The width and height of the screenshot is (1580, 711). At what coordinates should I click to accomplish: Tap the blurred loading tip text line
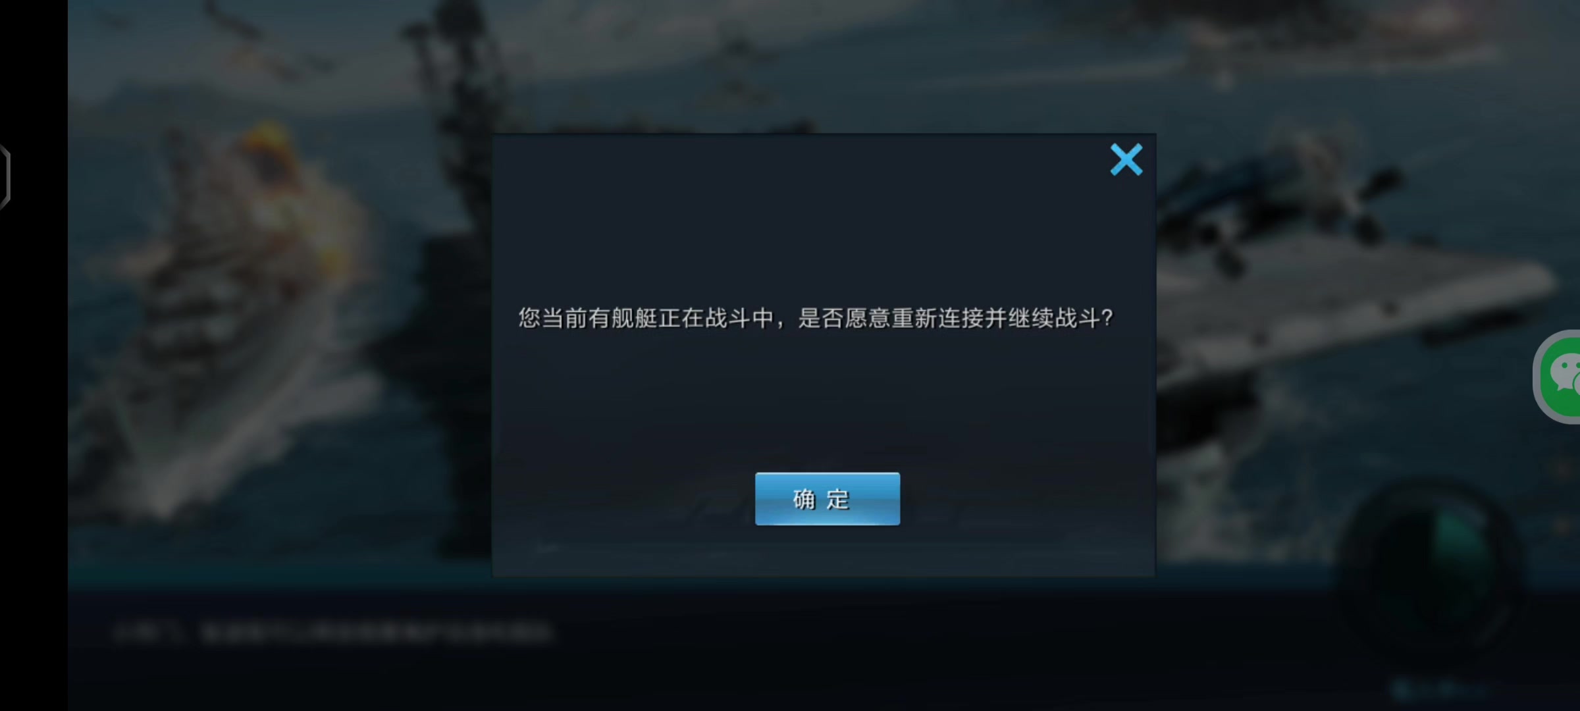pyautogui.click(x=333, y=633)
